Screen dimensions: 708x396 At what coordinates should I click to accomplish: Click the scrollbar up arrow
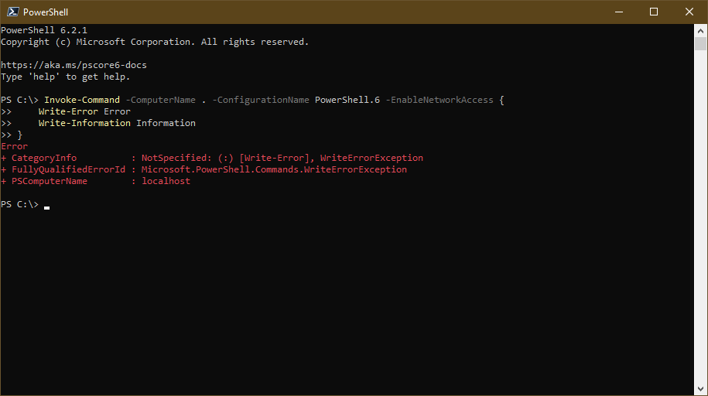pyautogui.click(x=700, y=31)
